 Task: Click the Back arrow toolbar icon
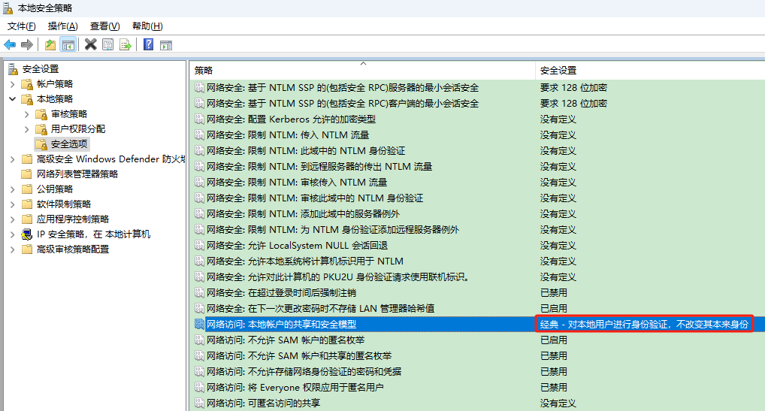(10, 45)
